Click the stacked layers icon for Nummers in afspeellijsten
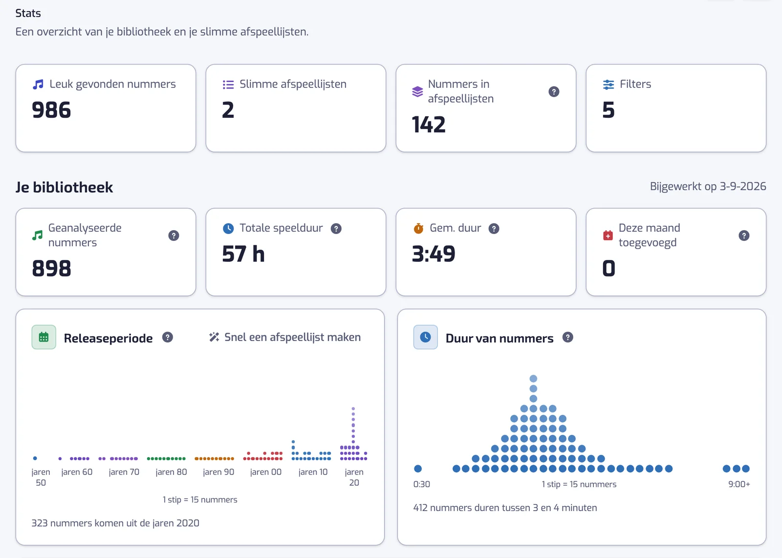 click(x=417, y=91)
